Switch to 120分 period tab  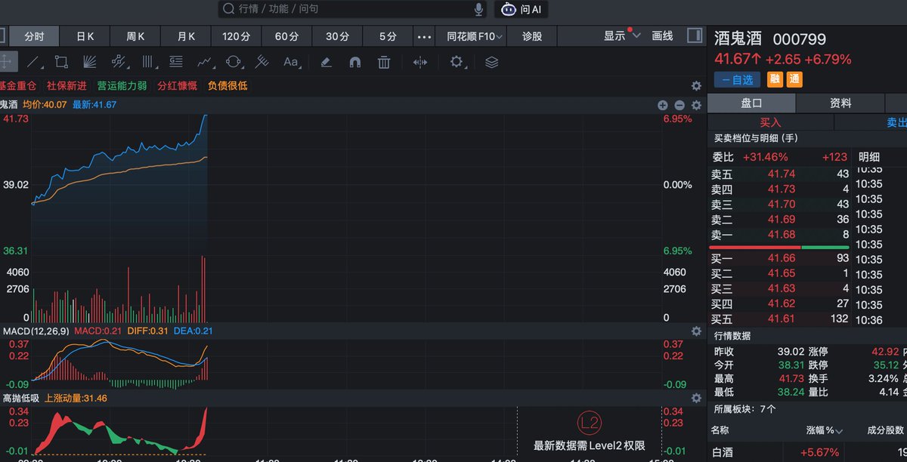point(237,36)
